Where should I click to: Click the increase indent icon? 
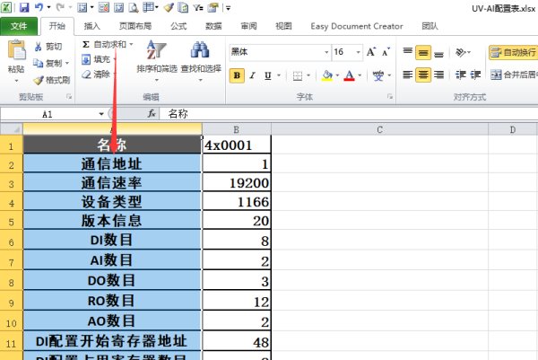[475, 75]
